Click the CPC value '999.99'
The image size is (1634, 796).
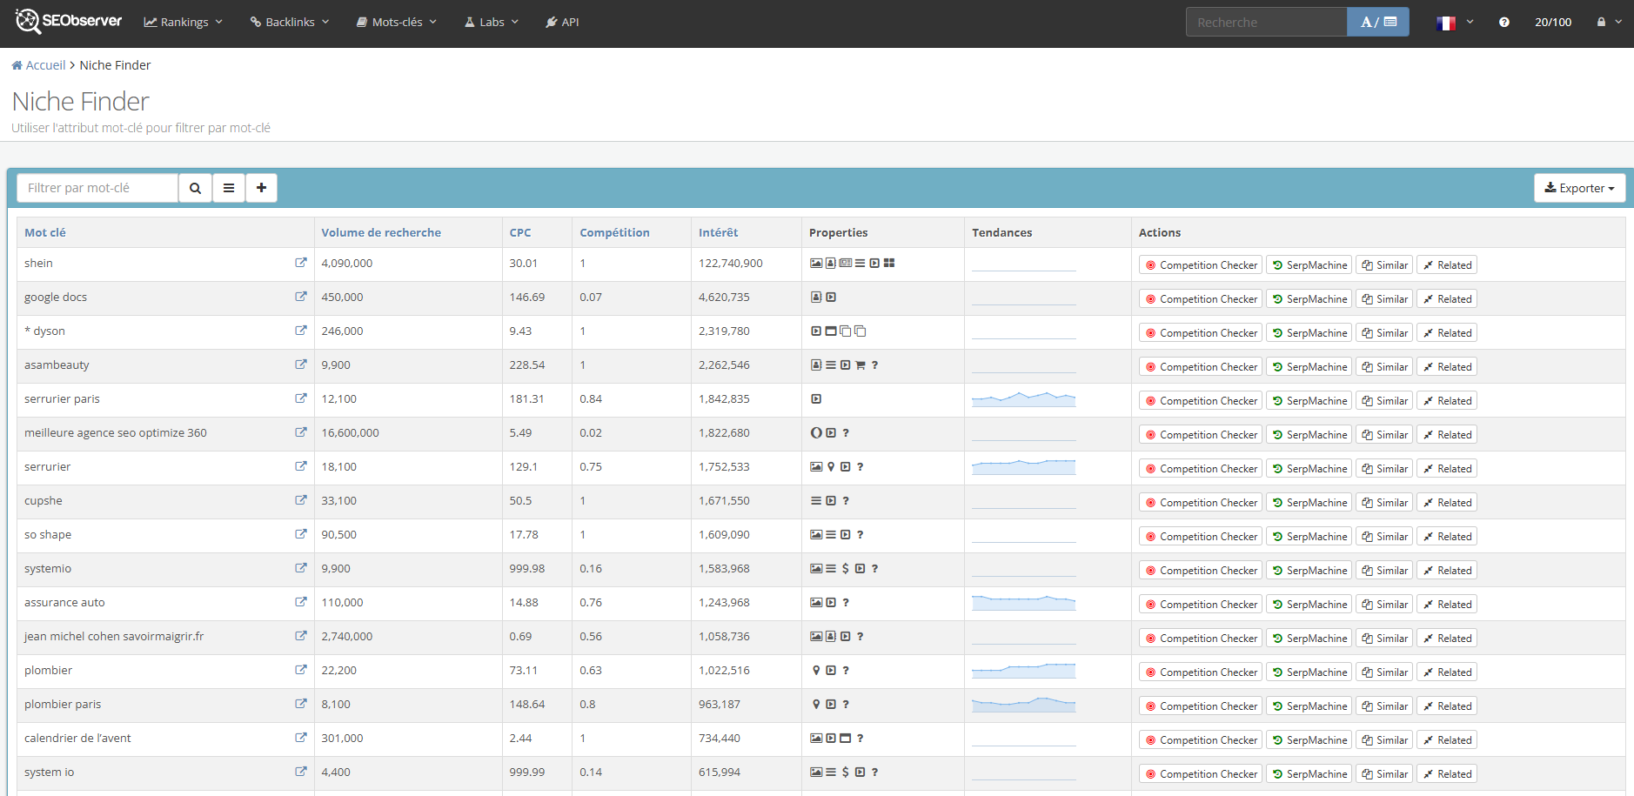527,773
